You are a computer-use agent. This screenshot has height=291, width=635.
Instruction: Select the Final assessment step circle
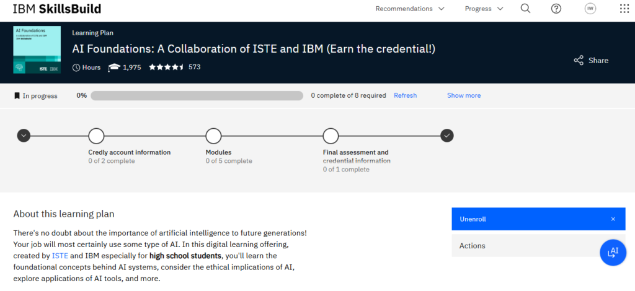tap(331, 136)
